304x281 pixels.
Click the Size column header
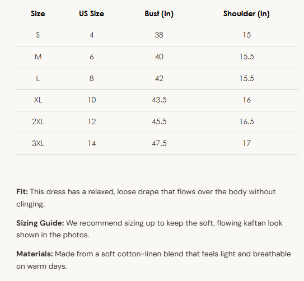[x=38, y=13]
